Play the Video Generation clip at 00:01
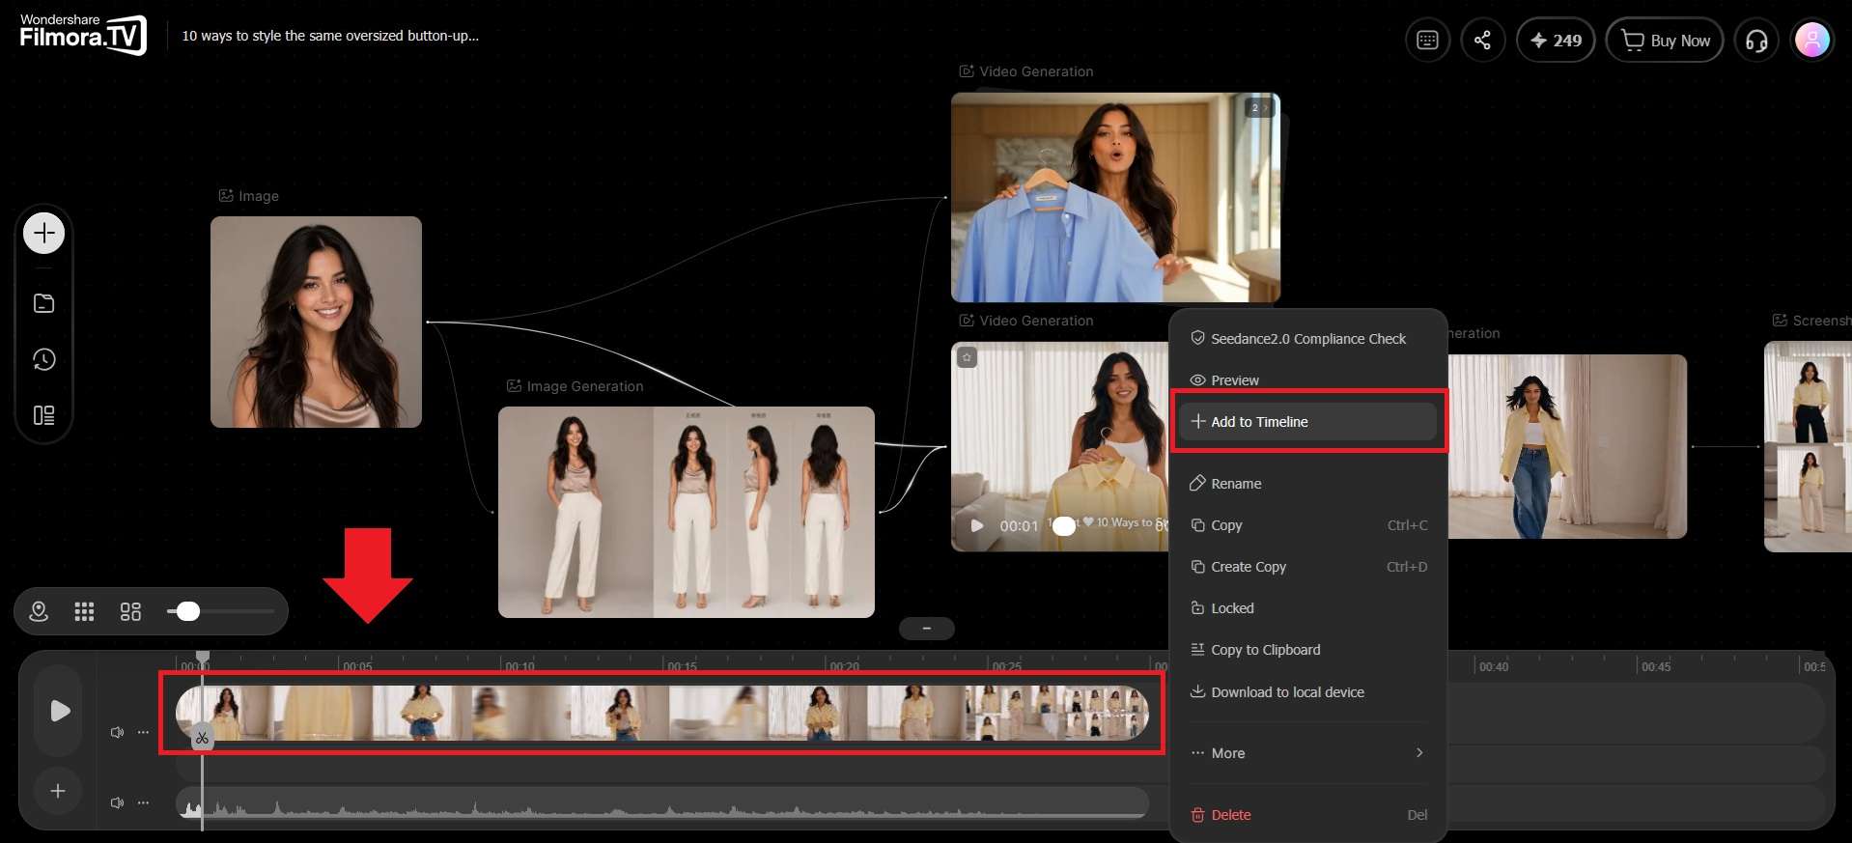Image resolution: width=1852 pixels, height=843 pixels. point(977,526)
